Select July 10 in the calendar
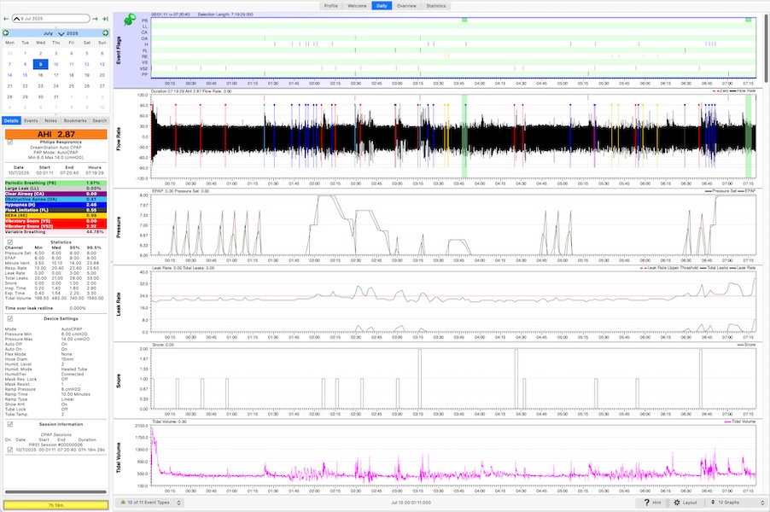Screen dimensions: 770x512 pos(56,64)
